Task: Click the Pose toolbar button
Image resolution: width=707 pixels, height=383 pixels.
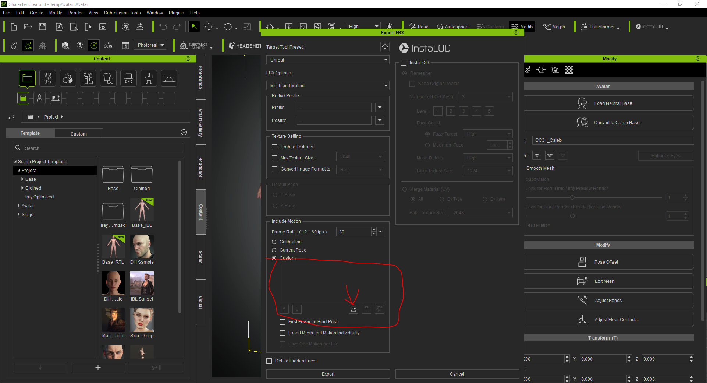Action: coord(419,27)
